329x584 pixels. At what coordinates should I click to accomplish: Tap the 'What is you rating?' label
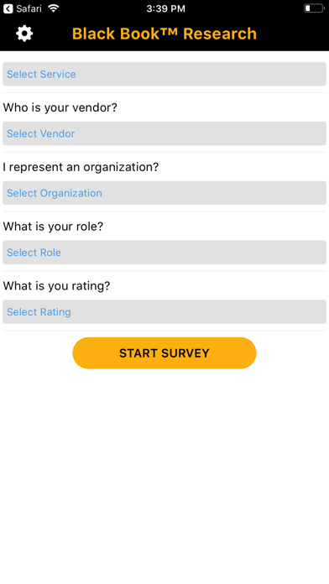[56, 286]
